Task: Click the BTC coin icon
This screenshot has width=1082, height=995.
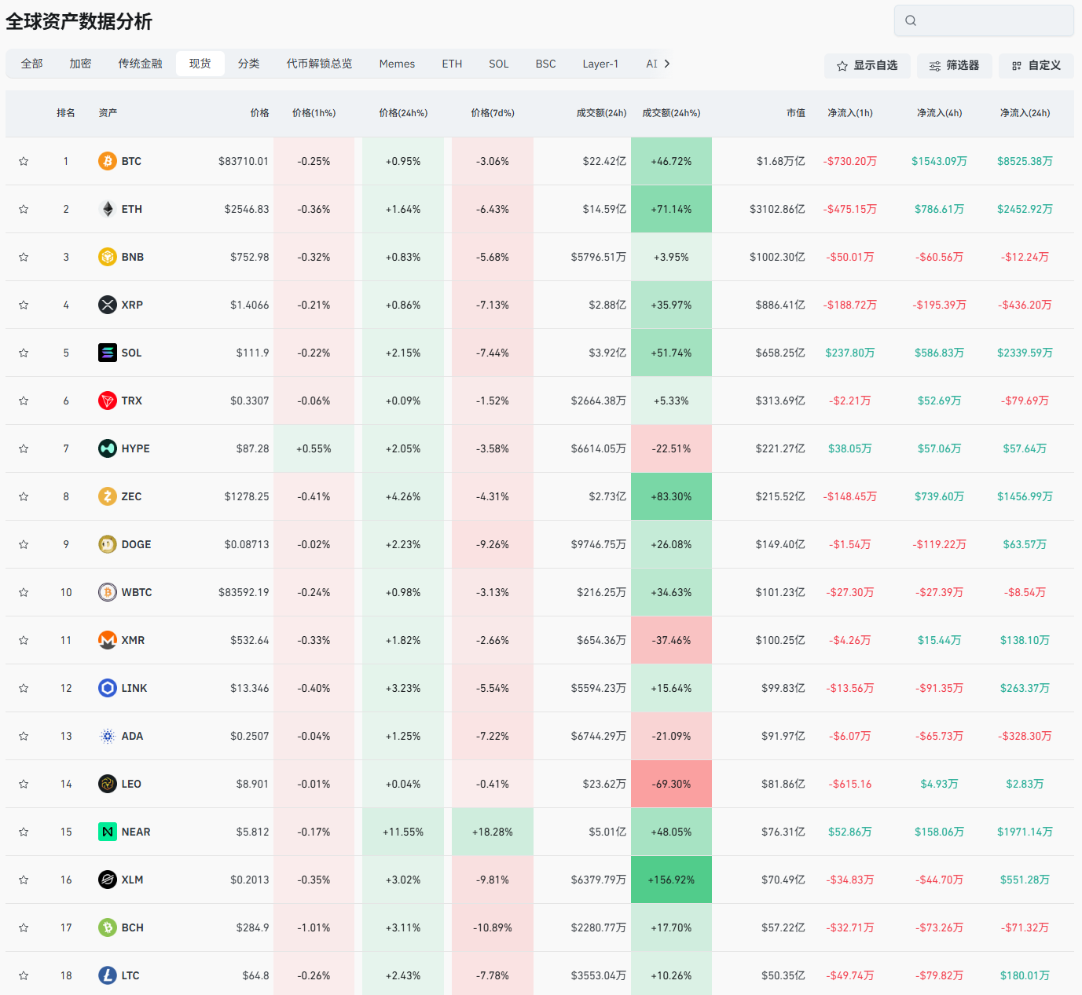Action: click(108, 161)
